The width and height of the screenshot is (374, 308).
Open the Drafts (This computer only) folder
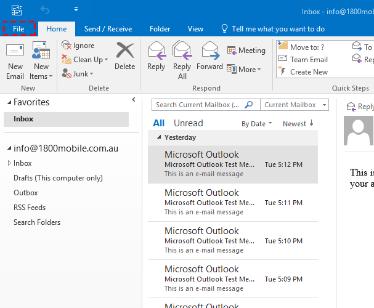pos(58,178)
